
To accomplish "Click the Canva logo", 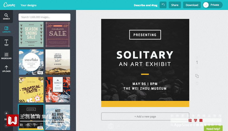I will [x=9, y=5].
